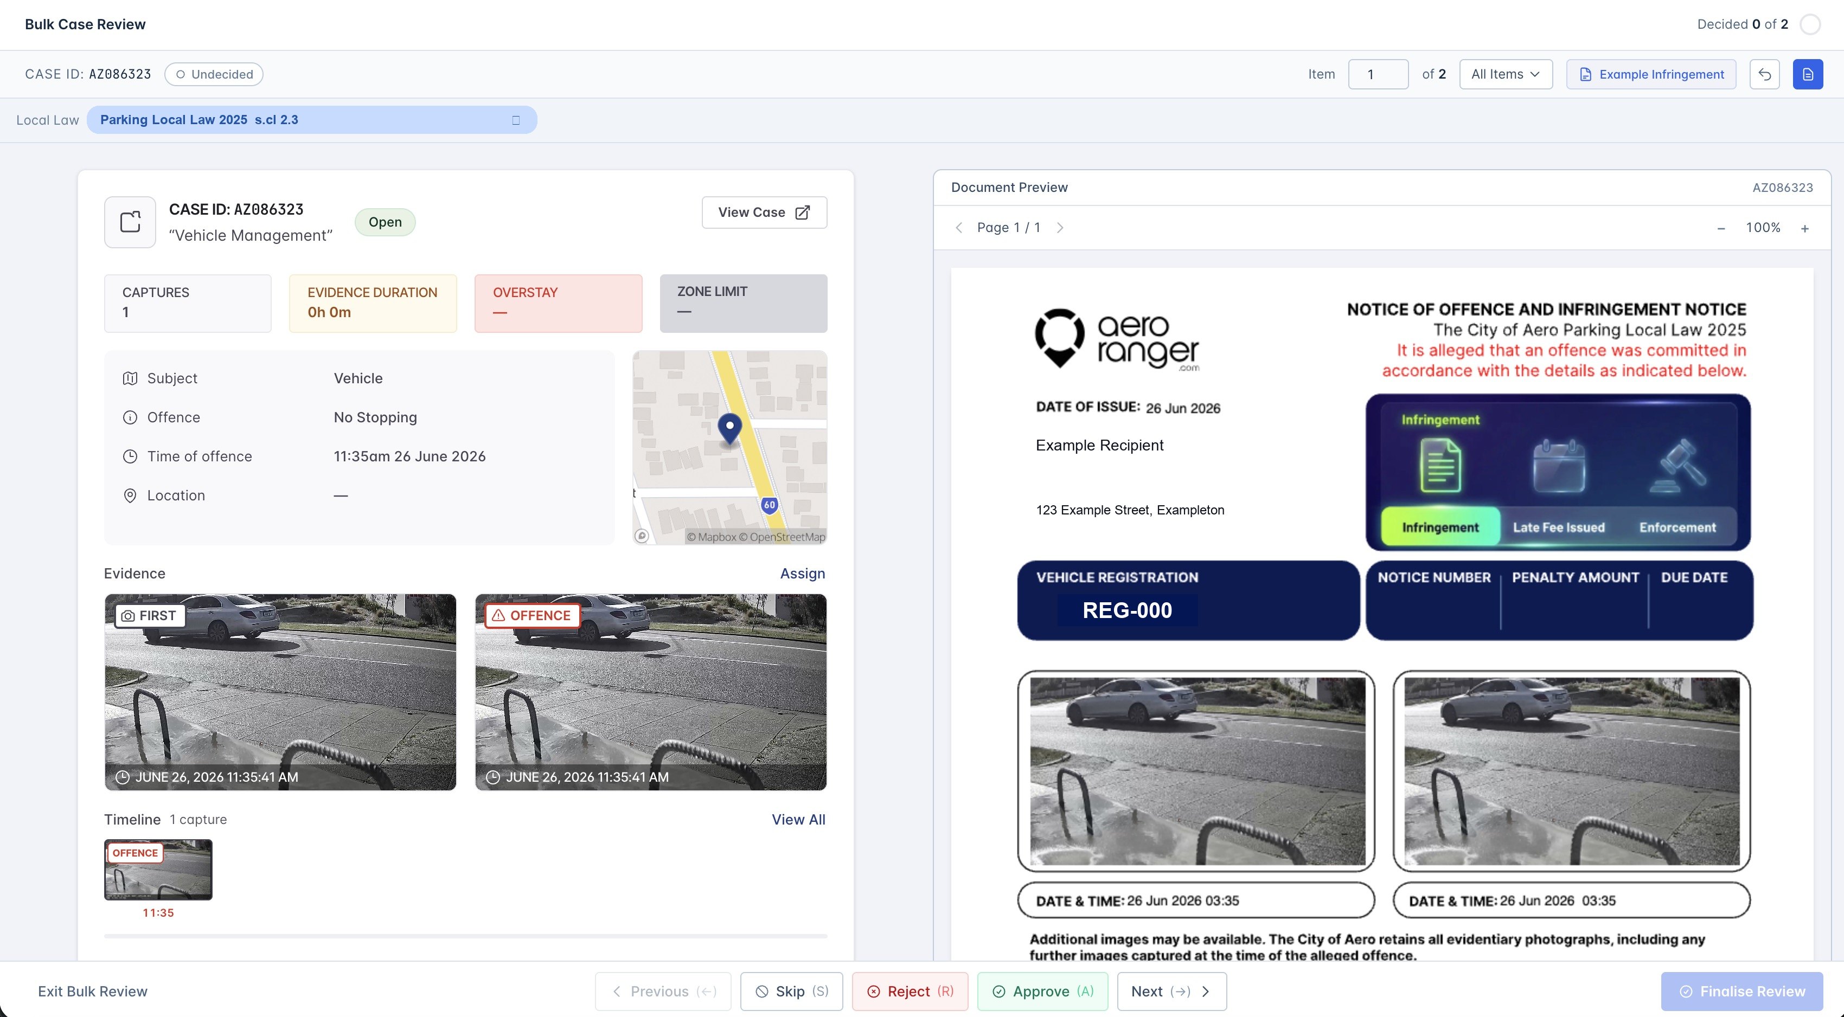Click the Decided progress circle indicator
Viewport: 1844px width, 1017px height.
1810,24
